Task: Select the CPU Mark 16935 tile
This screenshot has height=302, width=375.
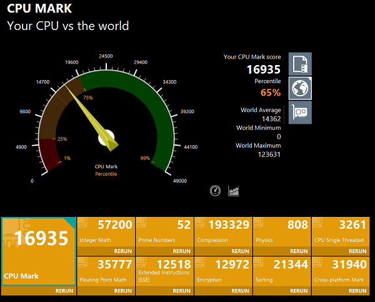Action: 39,251
